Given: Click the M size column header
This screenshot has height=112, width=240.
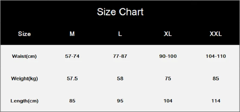Looking at the screenshot, I should 72,34.
